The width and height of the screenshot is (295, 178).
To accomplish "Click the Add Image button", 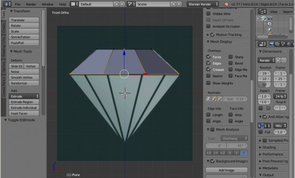I will point(226,170).
